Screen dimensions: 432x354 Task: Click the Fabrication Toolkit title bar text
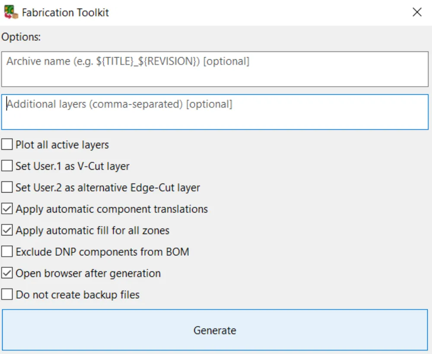[x=65, y=13]
